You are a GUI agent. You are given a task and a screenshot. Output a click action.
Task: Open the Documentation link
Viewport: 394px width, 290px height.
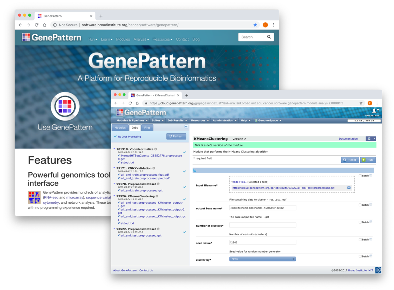pyautogui.click(x=348, y=139)
